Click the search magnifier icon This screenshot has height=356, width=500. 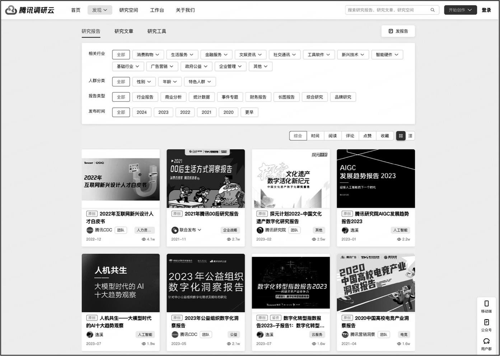[x=433, y=10]
